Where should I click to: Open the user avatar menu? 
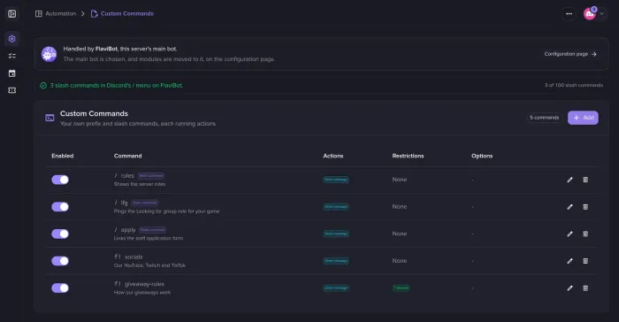tap(595, 14)
